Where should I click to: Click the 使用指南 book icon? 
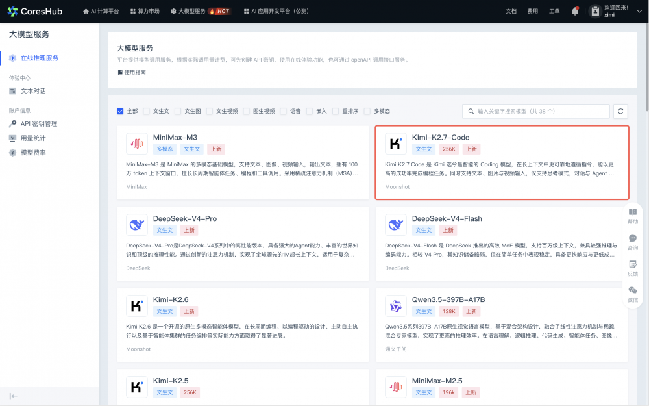point(120,73)
